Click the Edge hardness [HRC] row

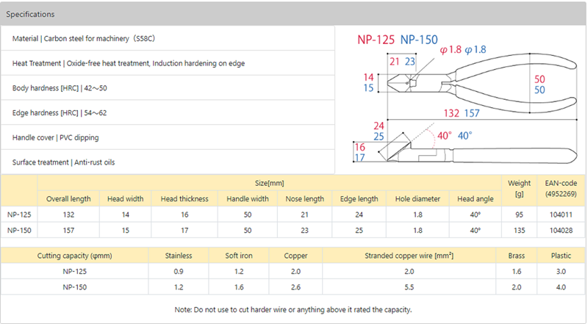60,112
